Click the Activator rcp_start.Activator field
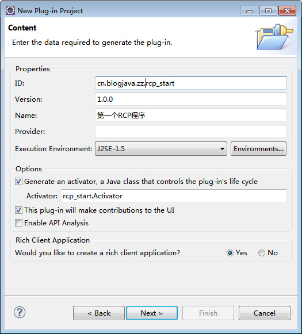 174,196
